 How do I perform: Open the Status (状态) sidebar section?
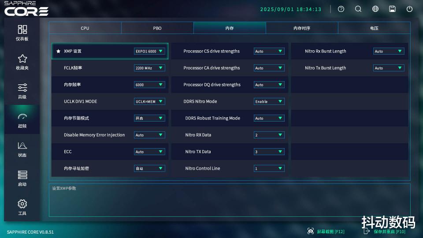click(22, 149)
